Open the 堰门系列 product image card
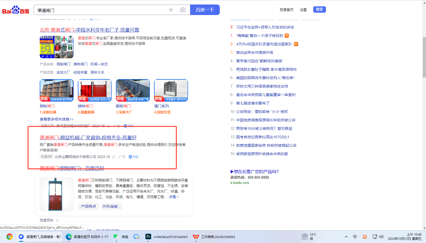 (171, 90)
